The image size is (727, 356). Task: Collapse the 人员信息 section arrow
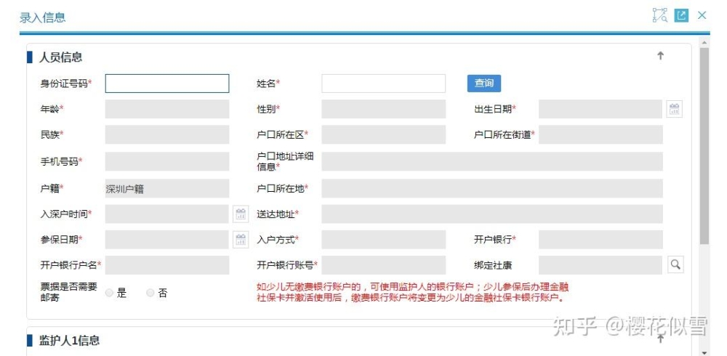click(661, 56)
